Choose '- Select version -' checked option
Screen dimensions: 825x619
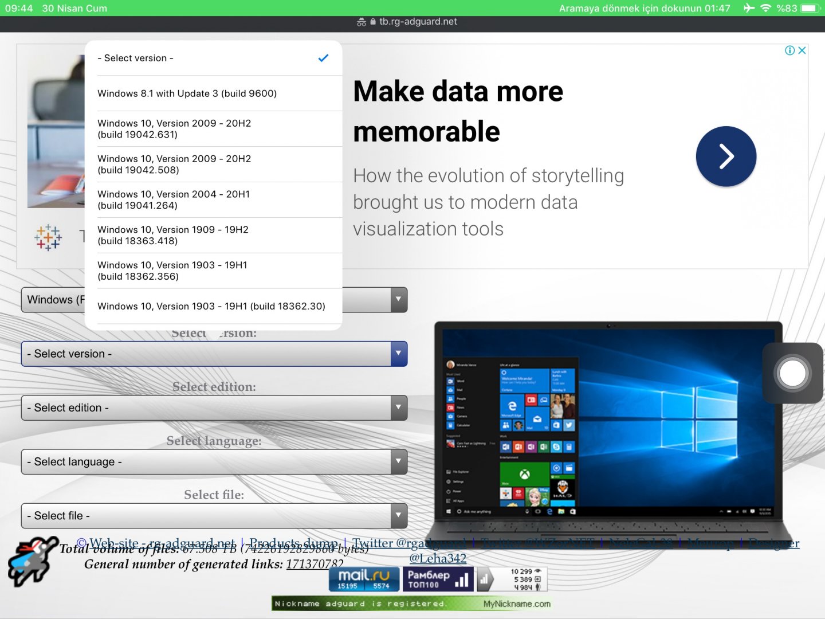point(213,58)
